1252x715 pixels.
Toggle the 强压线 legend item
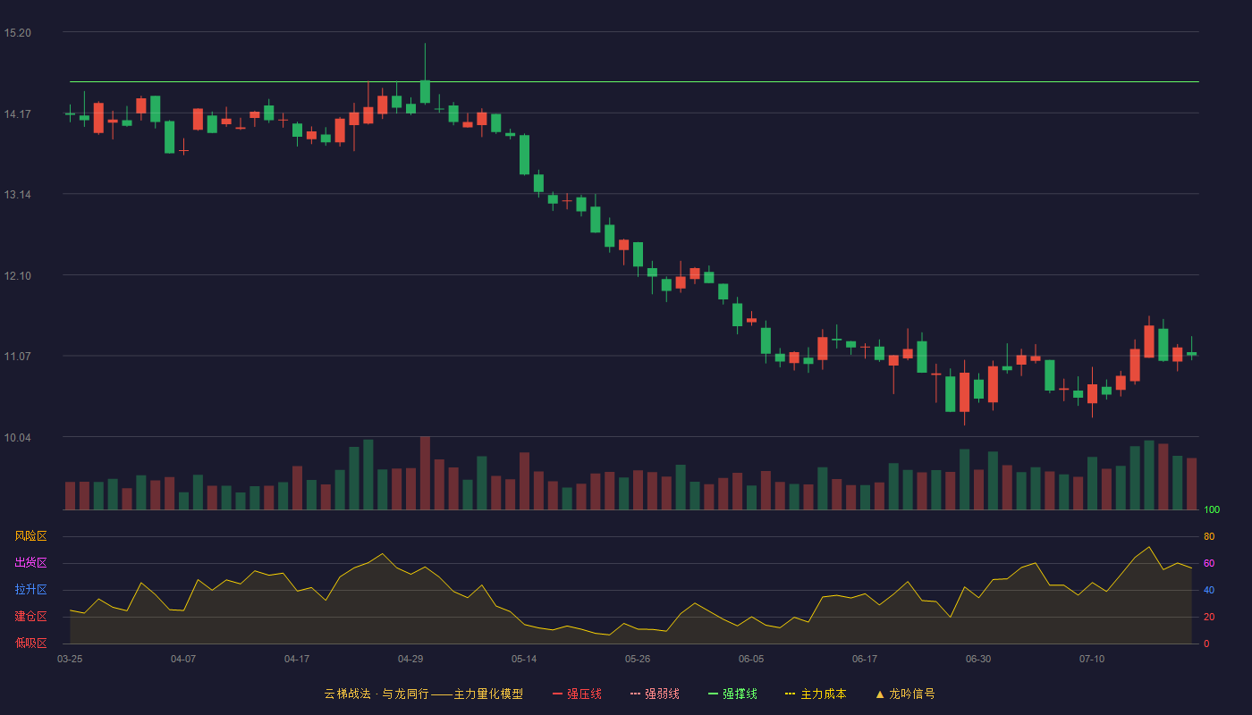click(577, 694)
